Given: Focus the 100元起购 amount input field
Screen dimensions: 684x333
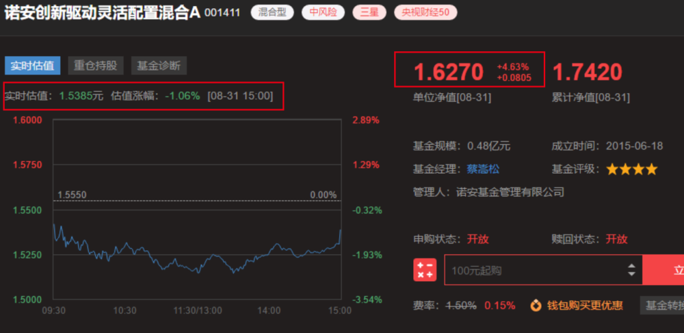Looking at the screenshot, I should click(x=543, y=270).
